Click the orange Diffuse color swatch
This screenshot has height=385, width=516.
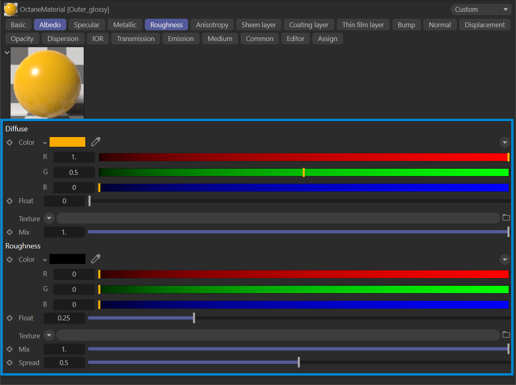[67, 142]
